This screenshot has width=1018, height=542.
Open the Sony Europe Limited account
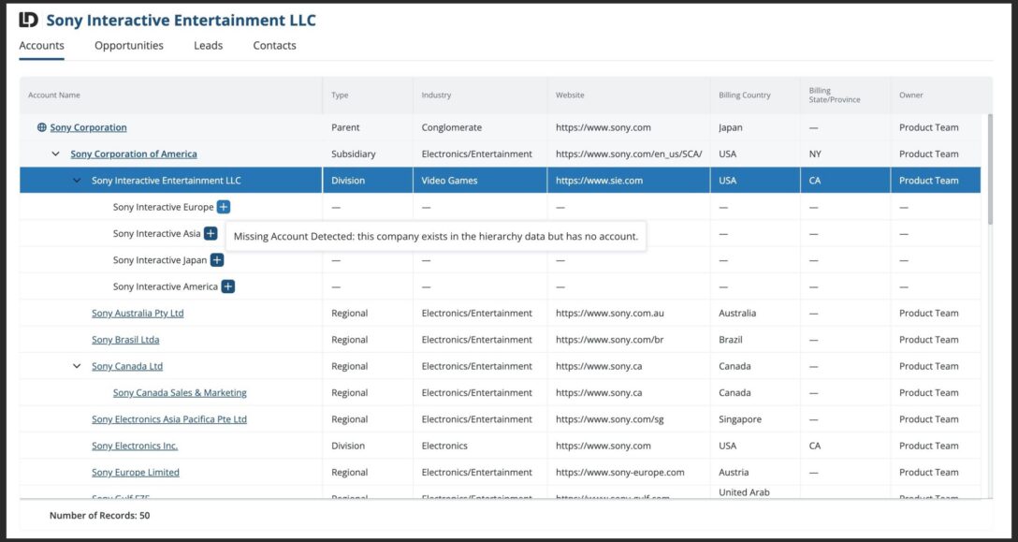[135, 472]
